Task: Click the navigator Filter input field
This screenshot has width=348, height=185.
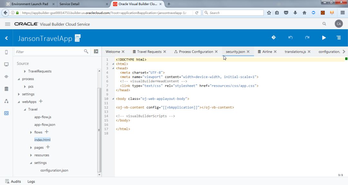Action: [x=48, y=52]
